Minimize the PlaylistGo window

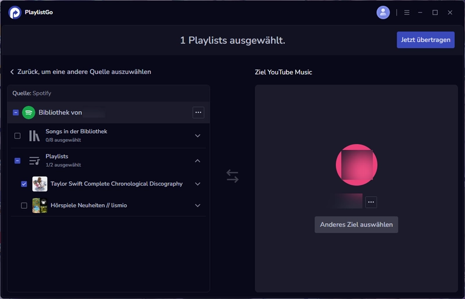pyautogui.click(x=420, y=12)
